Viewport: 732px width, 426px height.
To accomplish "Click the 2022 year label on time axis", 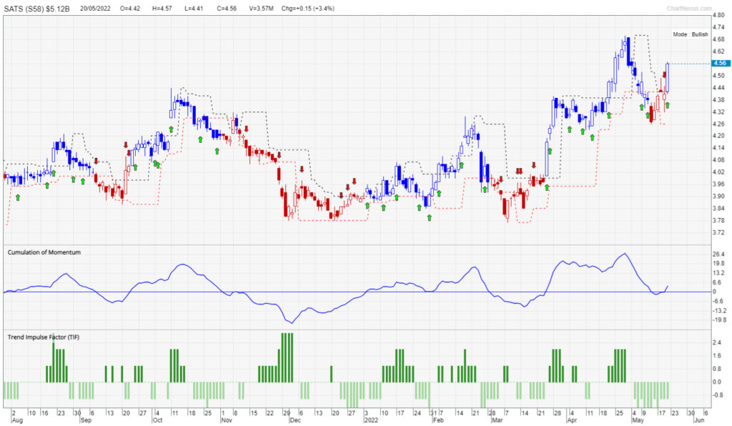I will click(371, 420).
